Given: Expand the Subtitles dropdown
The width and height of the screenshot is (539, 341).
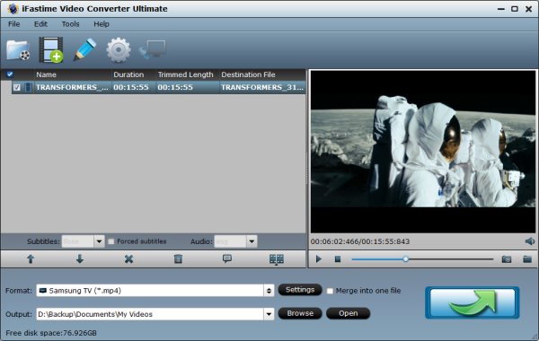Looking at the screenshot, I should point(100,241).
